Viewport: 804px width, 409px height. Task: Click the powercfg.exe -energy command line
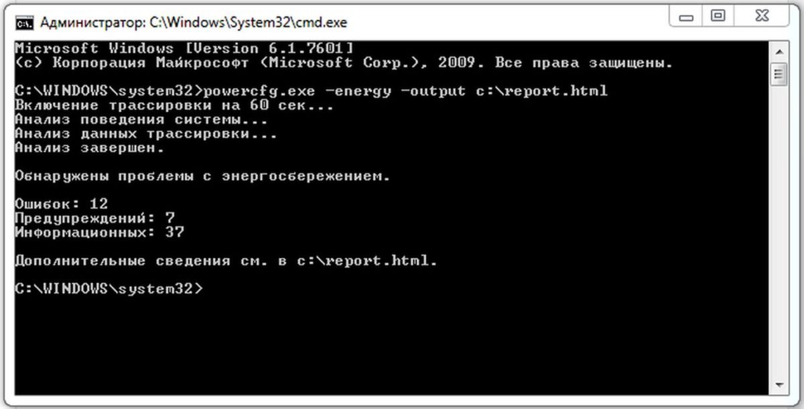[x=311, y=91]
